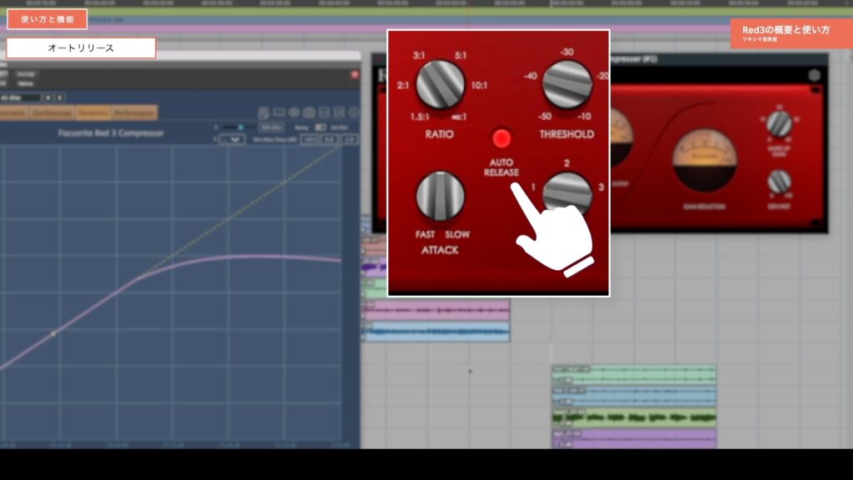Click the notes edit icon in analyzer toolbar
853x480 pixels.
[x=264, y=112]
